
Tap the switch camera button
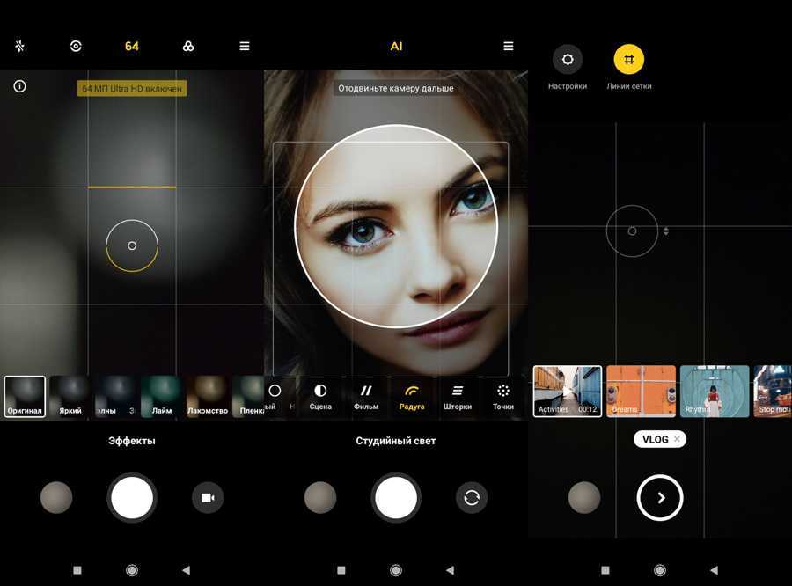point(472,498)
